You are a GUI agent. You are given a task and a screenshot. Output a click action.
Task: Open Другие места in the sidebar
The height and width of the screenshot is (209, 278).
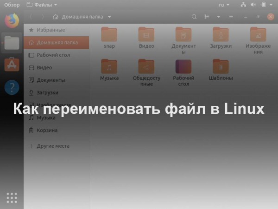pyautogui.click(x=57, y=146)
